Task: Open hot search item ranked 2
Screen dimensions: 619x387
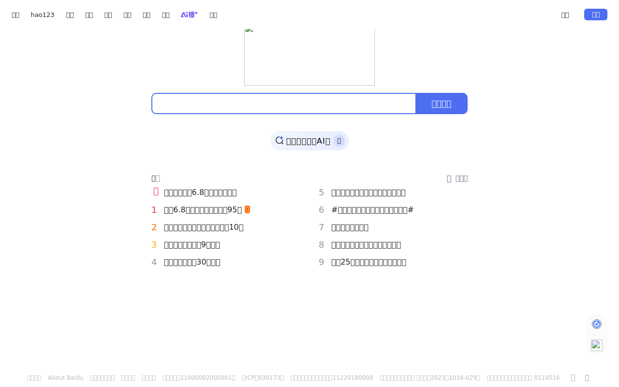Action: pyautogui.click(x=204, y=227)
